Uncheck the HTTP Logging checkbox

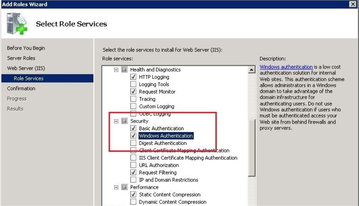pyautogui.click(x=133, y=77)
